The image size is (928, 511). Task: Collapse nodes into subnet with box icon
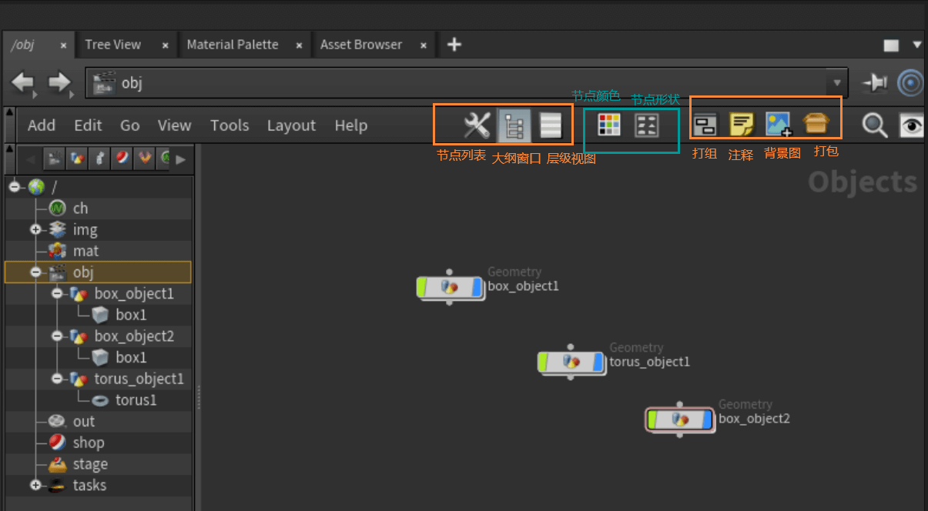[x=816, y=123]
